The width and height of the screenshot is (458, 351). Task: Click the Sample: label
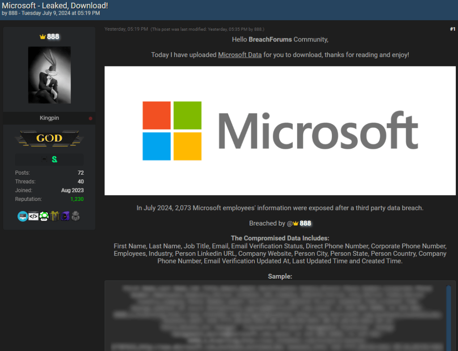click(280, 276)
